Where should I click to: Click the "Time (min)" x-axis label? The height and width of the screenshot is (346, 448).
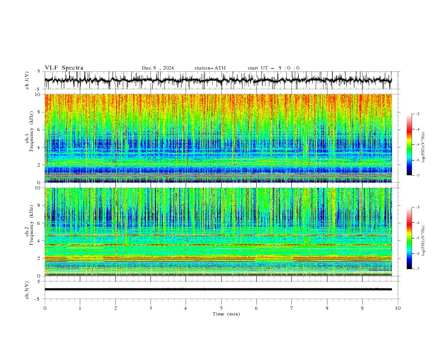226,314
